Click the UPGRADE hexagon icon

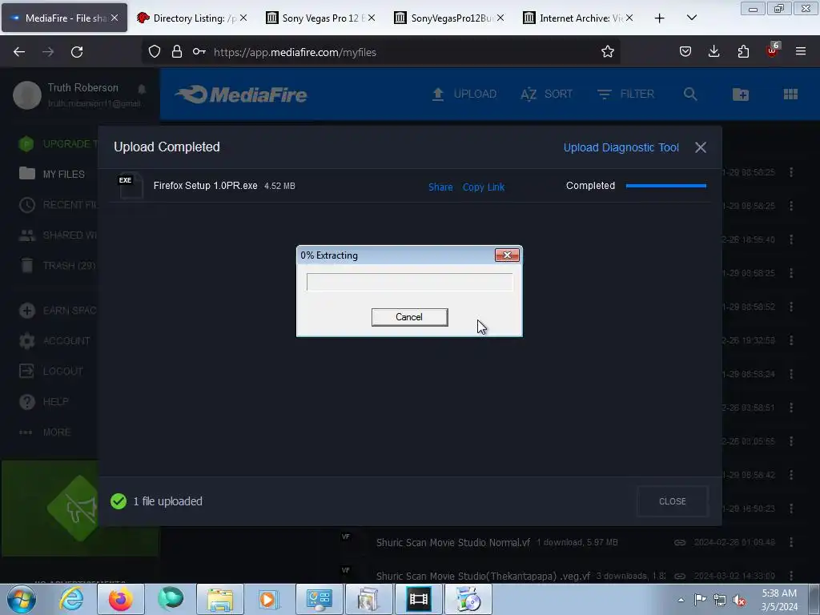coord(26,144)
